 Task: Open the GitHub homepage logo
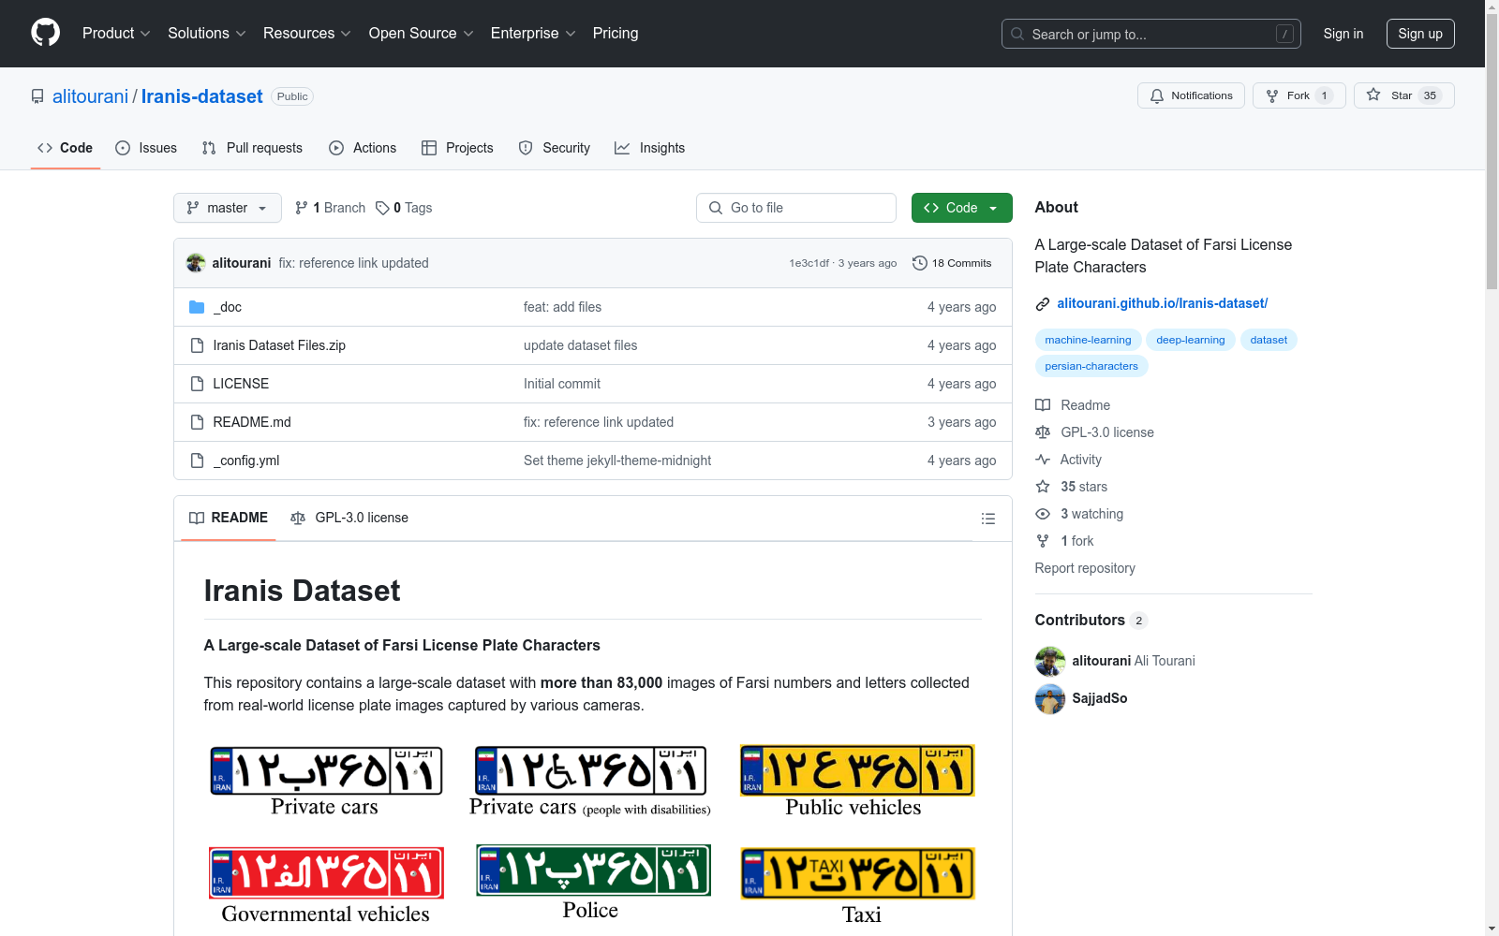pyautogui.click(x=45, y=33)
